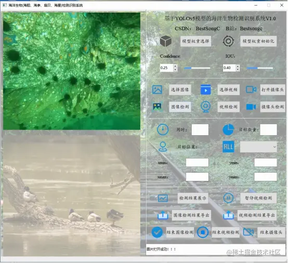Click the blue play-video icon beside 选择视频
The height and width of the screenshot is (263, 288).
coord(205,89)
